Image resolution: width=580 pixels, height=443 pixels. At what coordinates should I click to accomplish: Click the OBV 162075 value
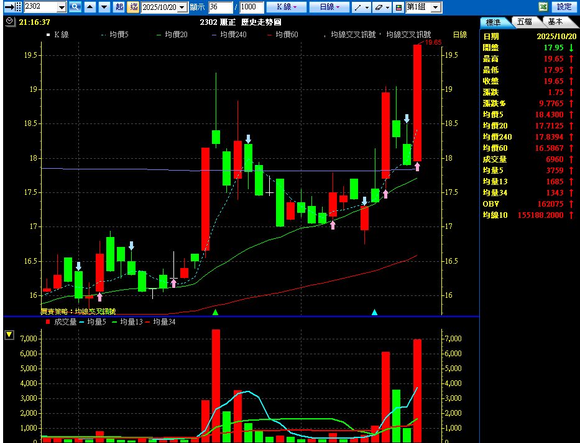tap(550, 204)
